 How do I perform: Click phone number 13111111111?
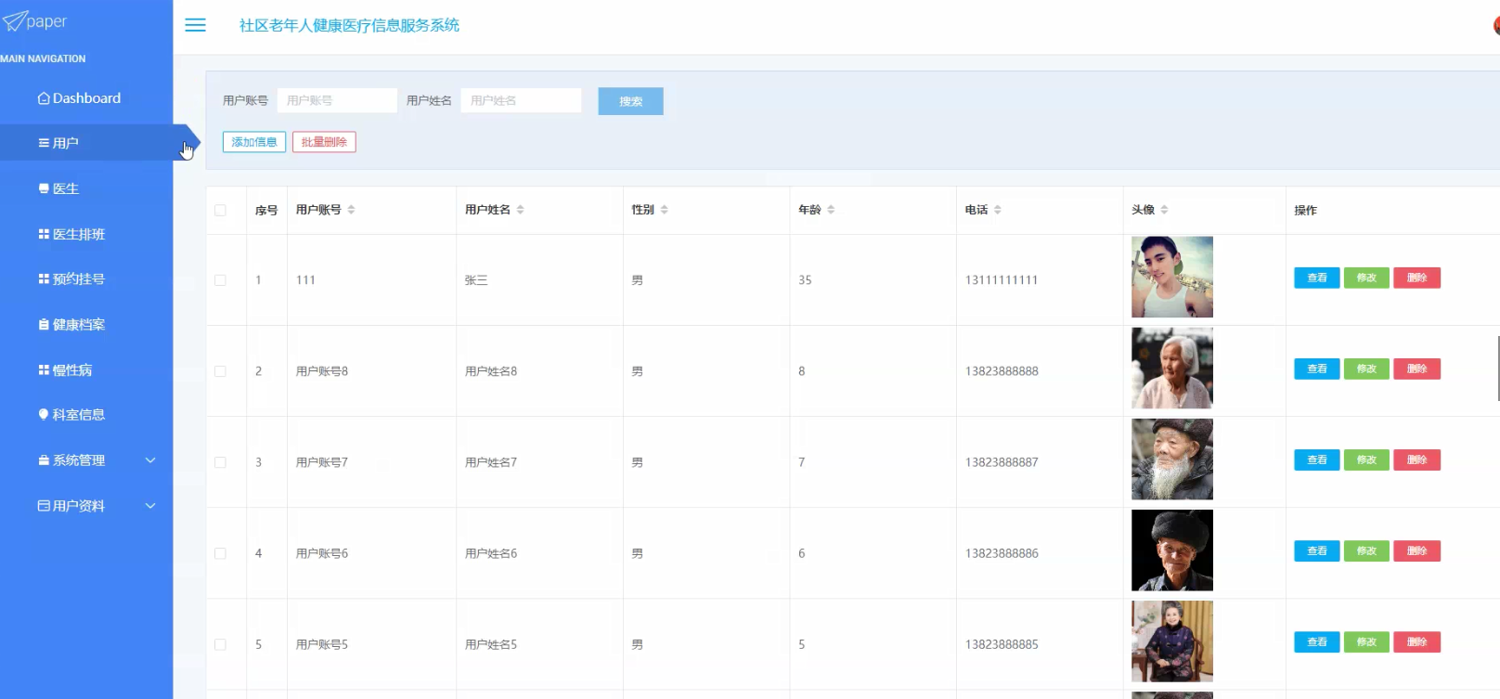pyautogui.click(x=1002, y=280)
